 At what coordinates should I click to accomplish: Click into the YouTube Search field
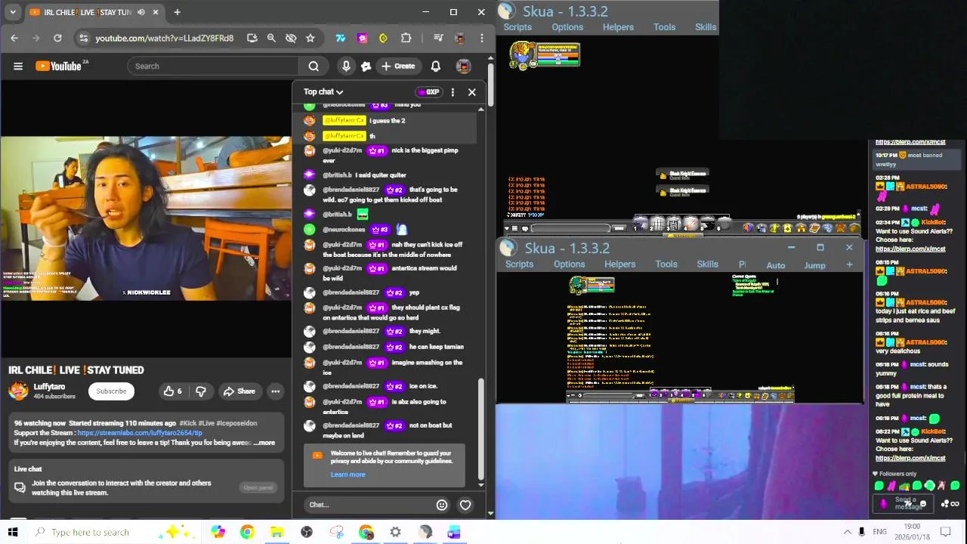coord(213,66)
